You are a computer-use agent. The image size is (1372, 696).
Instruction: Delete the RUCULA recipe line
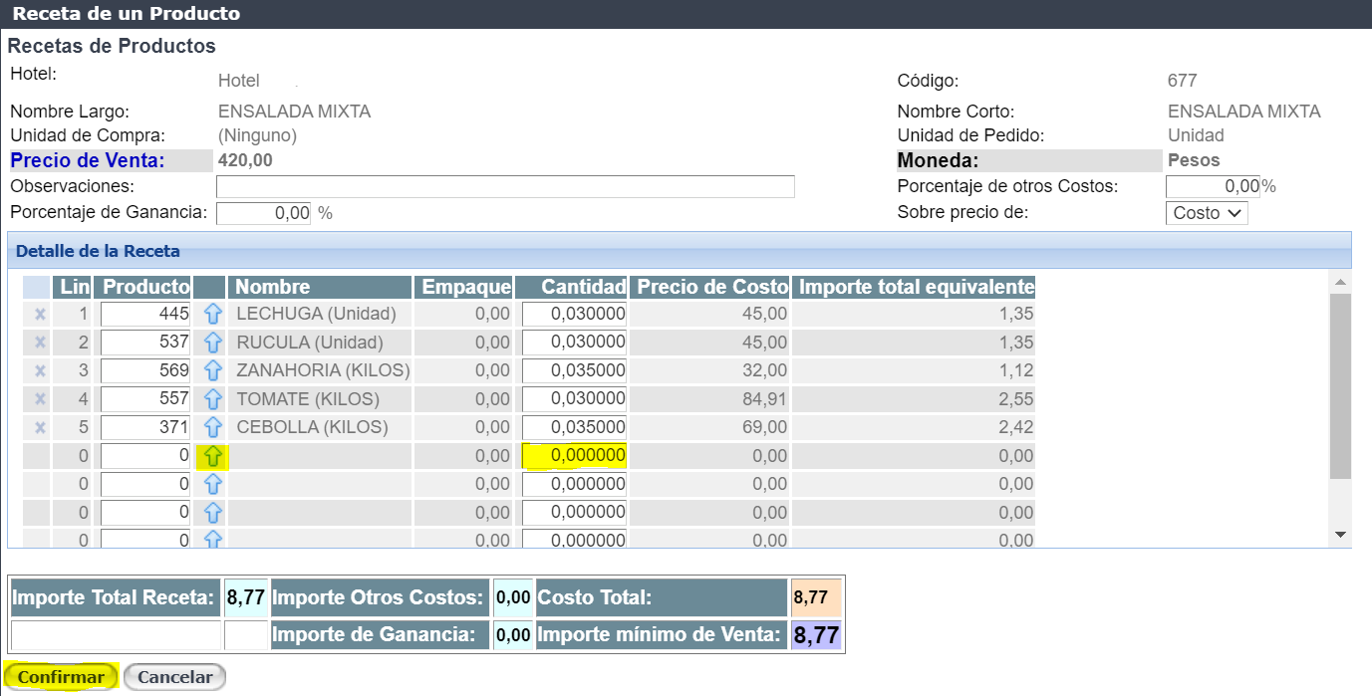40,343
